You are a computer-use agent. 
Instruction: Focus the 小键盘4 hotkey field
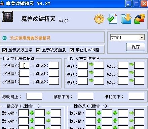(x=24, y=73)
